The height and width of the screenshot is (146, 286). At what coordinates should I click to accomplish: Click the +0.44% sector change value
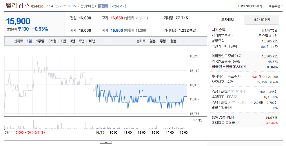point(272,123)
